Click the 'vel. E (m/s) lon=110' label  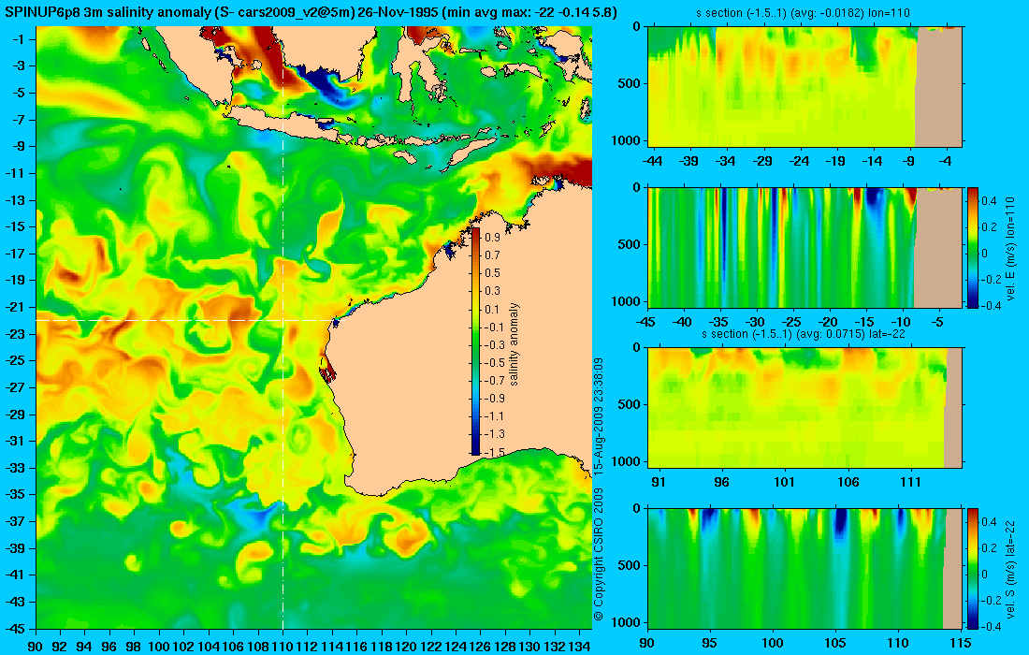coord(1012,252)
